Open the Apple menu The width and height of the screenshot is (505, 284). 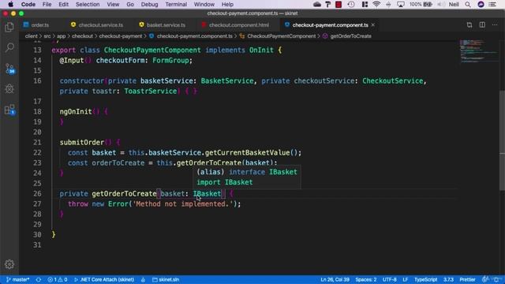click(10, 5)
